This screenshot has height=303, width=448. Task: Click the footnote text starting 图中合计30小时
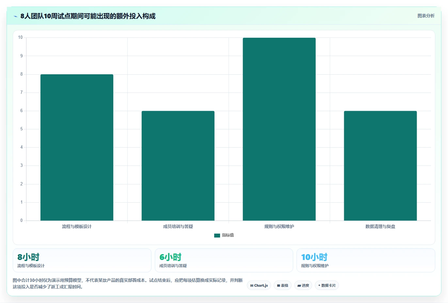click(128, 283)
